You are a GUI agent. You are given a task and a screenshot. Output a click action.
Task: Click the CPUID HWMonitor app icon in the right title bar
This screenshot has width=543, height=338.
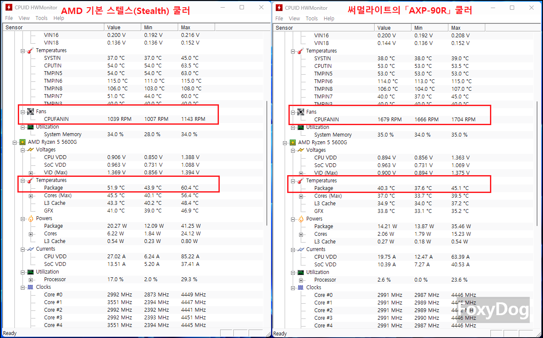click(279, 8)
